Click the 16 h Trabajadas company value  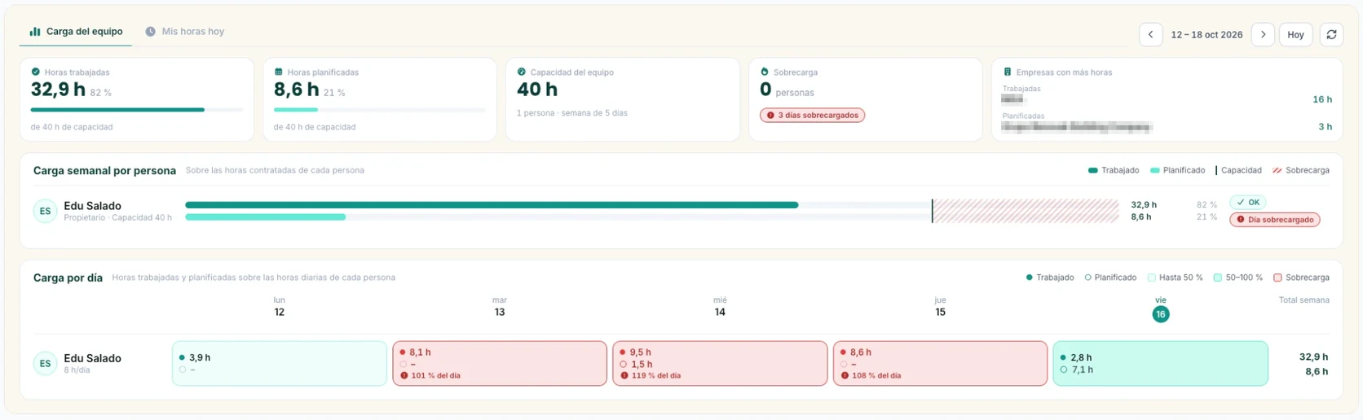click(1322, 99)
